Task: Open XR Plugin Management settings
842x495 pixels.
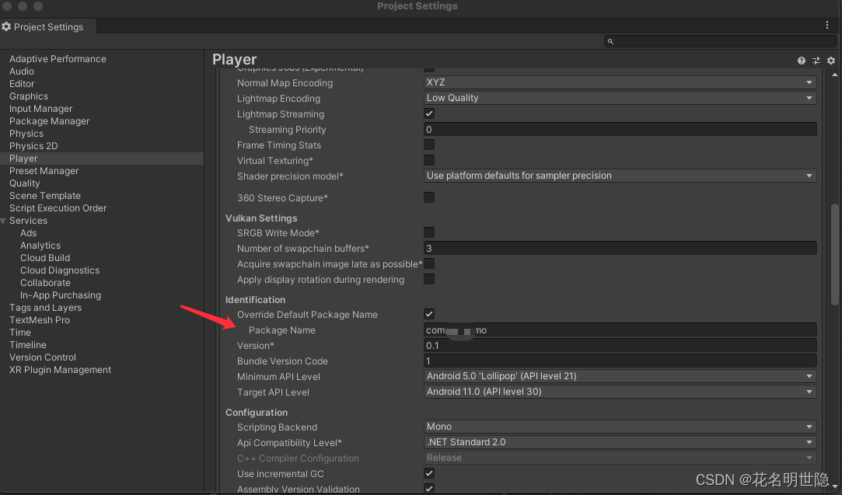Action: point(59,369)
